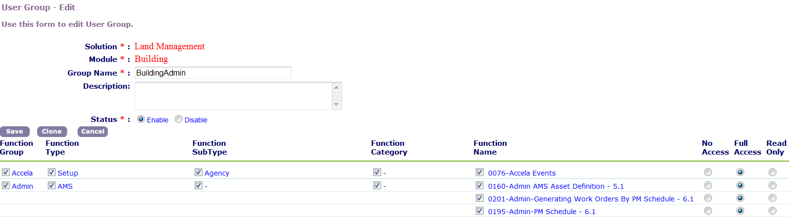Image resolution: width=794 pixels, height=217 pixels.
Task: Open the 0195-Admin-PM Schedule link
Action: pos(542,212)
